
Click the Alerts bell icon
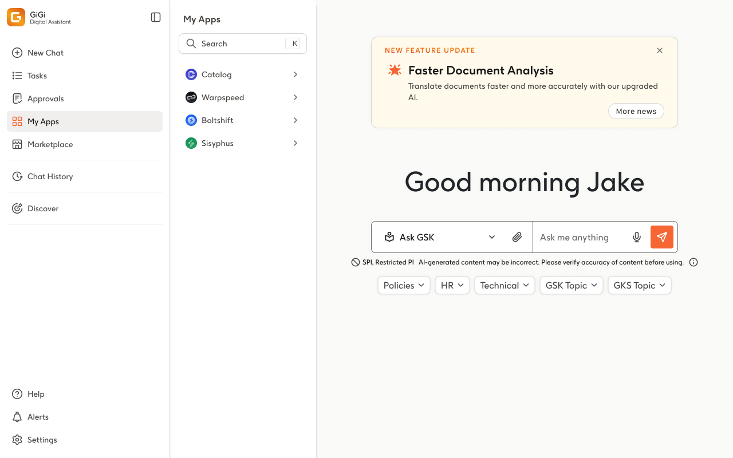coord(17,417)
